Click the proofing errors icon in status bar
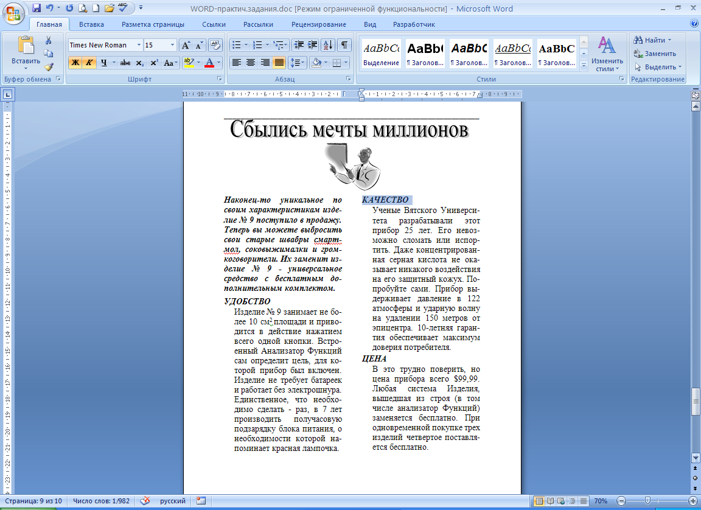Image resolution: width=701 pixels, height=510 pixels. (x=145, y=501)
